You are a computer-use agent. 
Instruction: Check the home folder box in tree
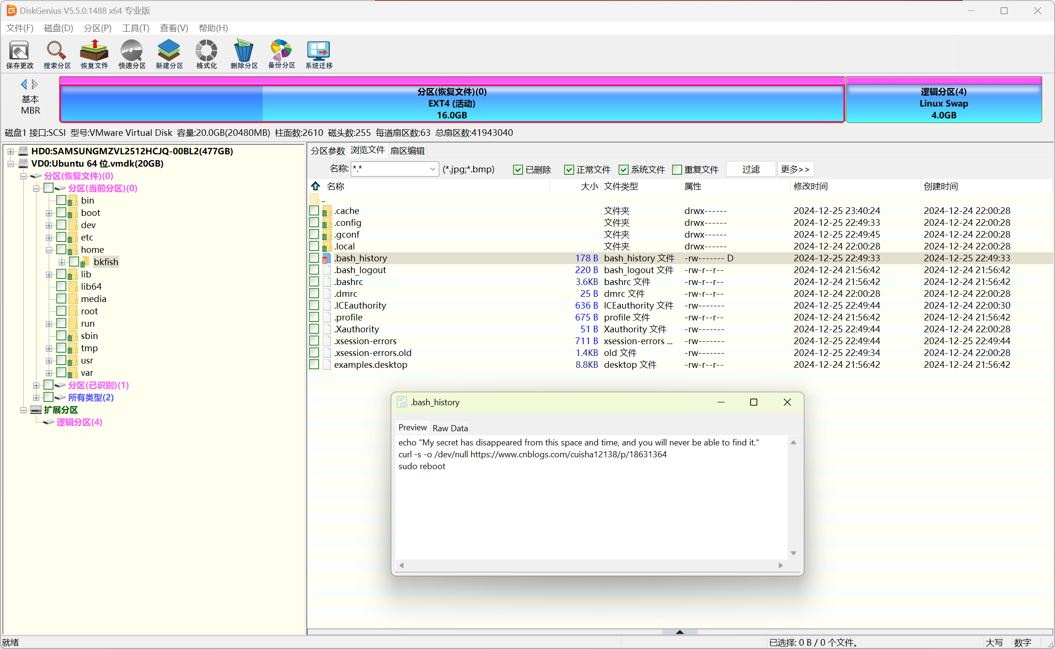[x=61, y=249]
